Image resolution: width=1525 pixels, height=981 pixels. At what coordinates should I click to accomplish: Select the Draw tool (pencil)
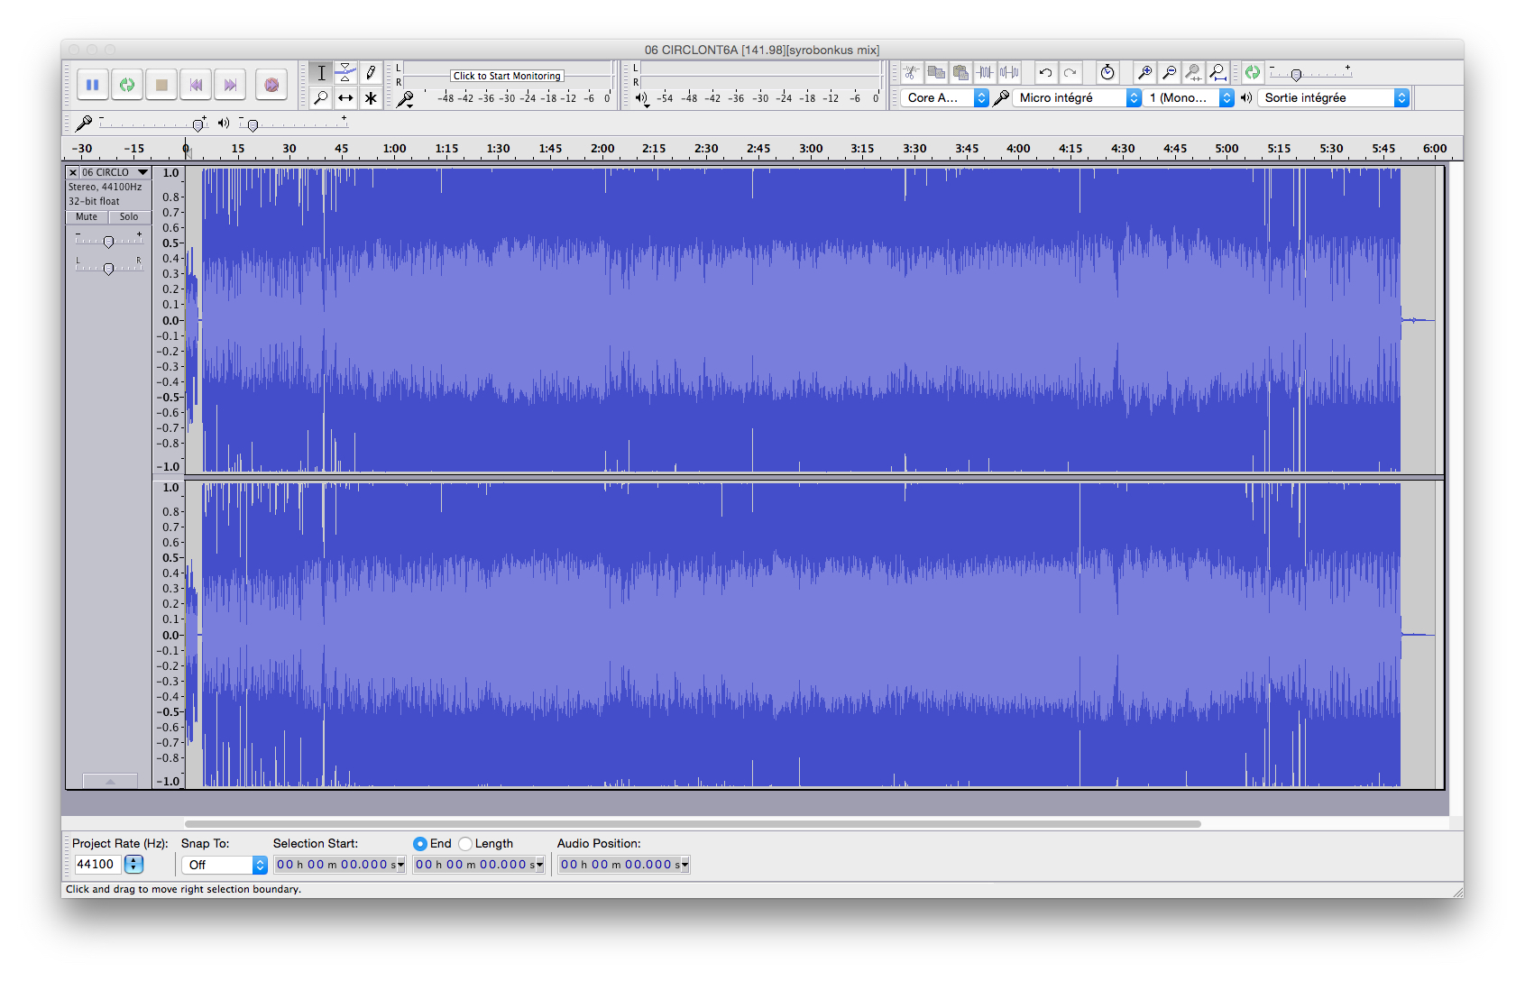coord(371,72)
